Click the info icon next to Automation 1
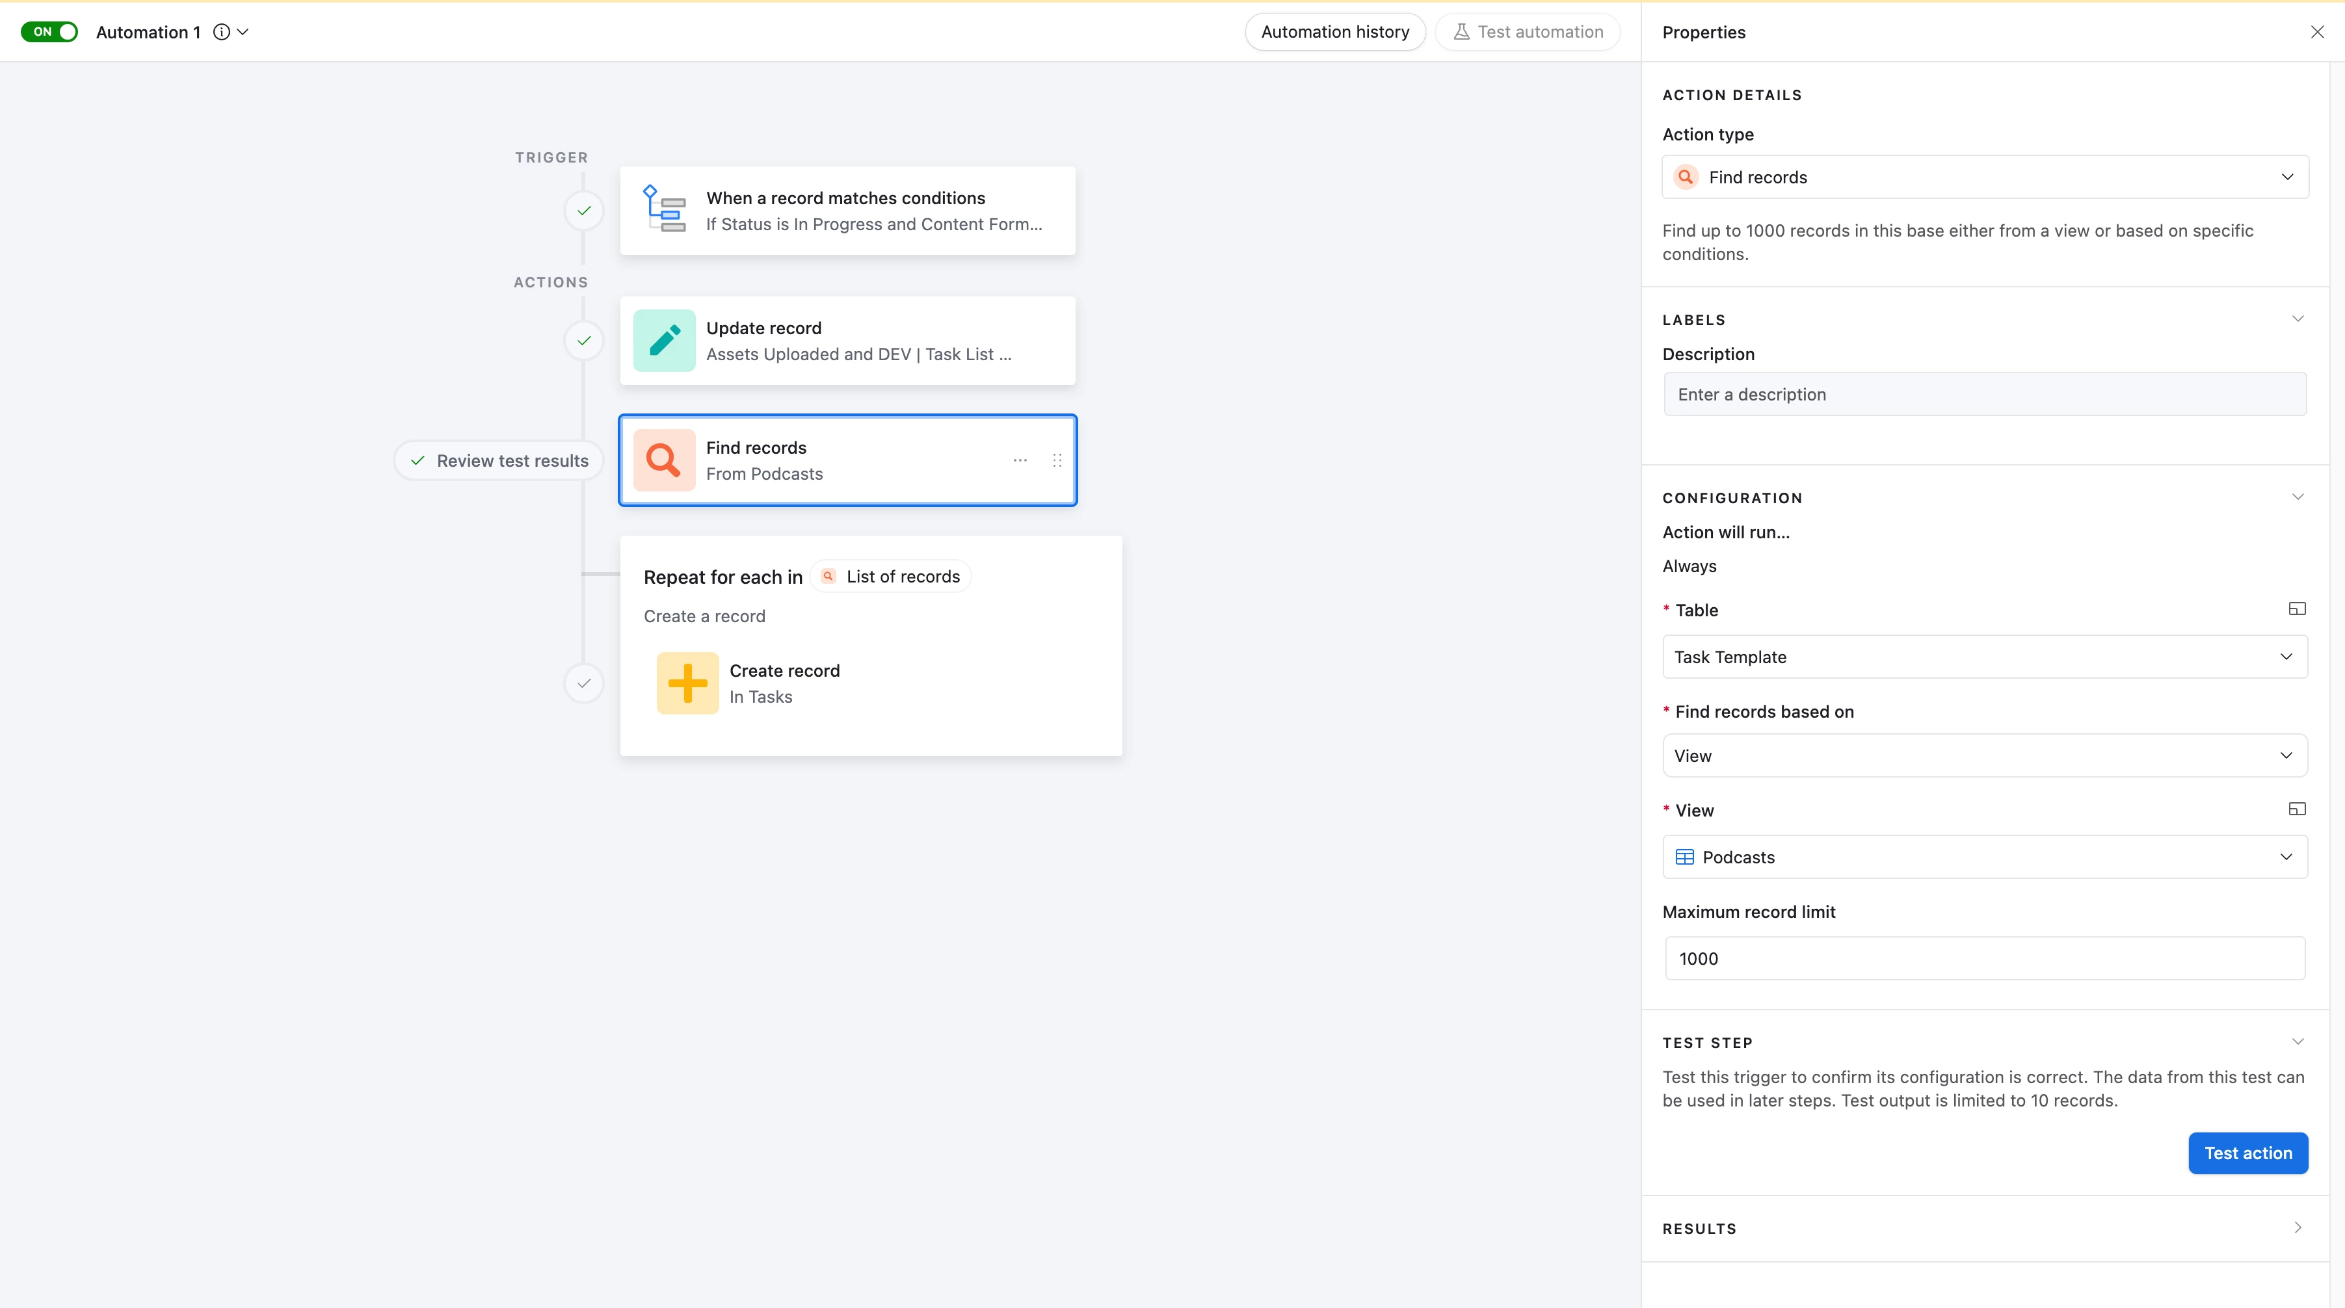The image size is (2345, 1308). tap(221, 32)
